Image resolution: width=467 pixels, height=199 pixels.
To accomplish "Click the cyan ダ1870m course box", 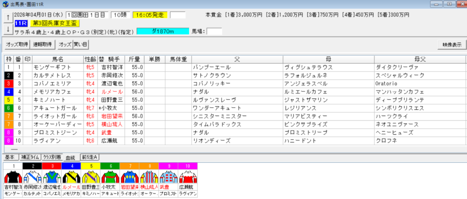I will coord(162,31).
